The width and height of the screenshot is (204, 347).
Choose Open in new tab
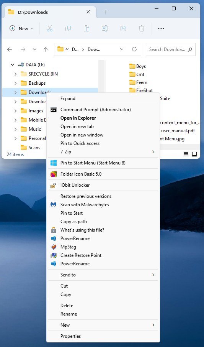[x=103, y=127]
